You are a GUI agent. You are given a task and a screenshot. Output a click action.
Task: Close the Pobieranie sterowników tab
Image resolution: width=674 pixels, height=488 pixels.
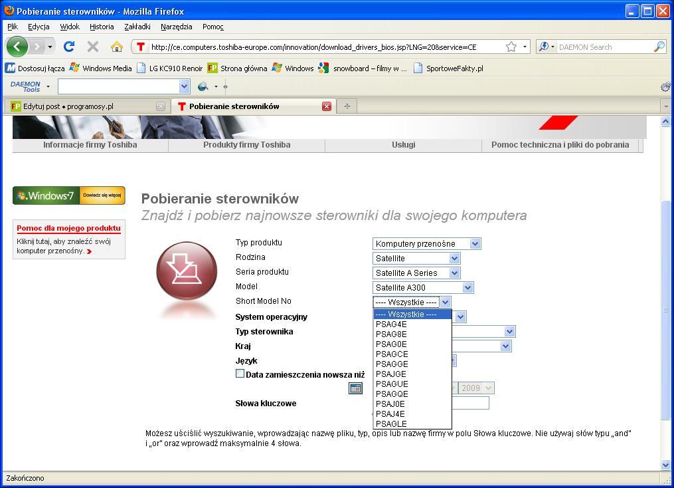[x=327, y=106]
